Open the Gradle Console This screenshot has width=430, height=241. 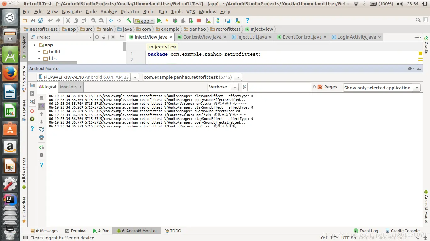[x=403, y=231]
